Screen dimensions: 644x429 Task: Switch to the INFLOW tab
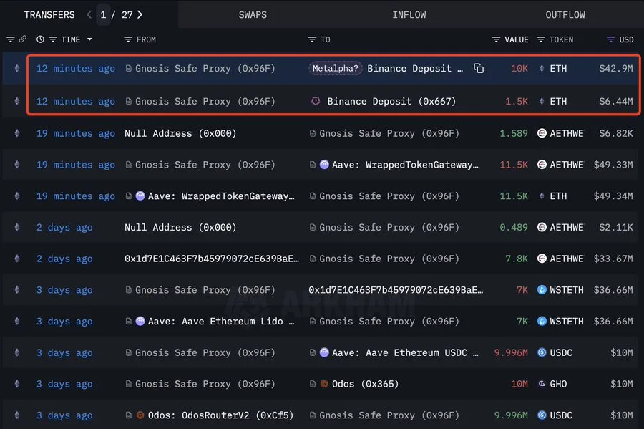point(409,15)
